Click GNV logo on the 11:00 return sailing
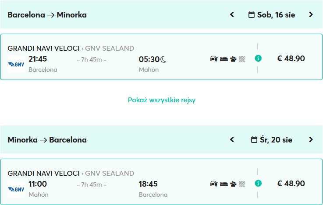This screenshot has height=205, width=323. 16,189
